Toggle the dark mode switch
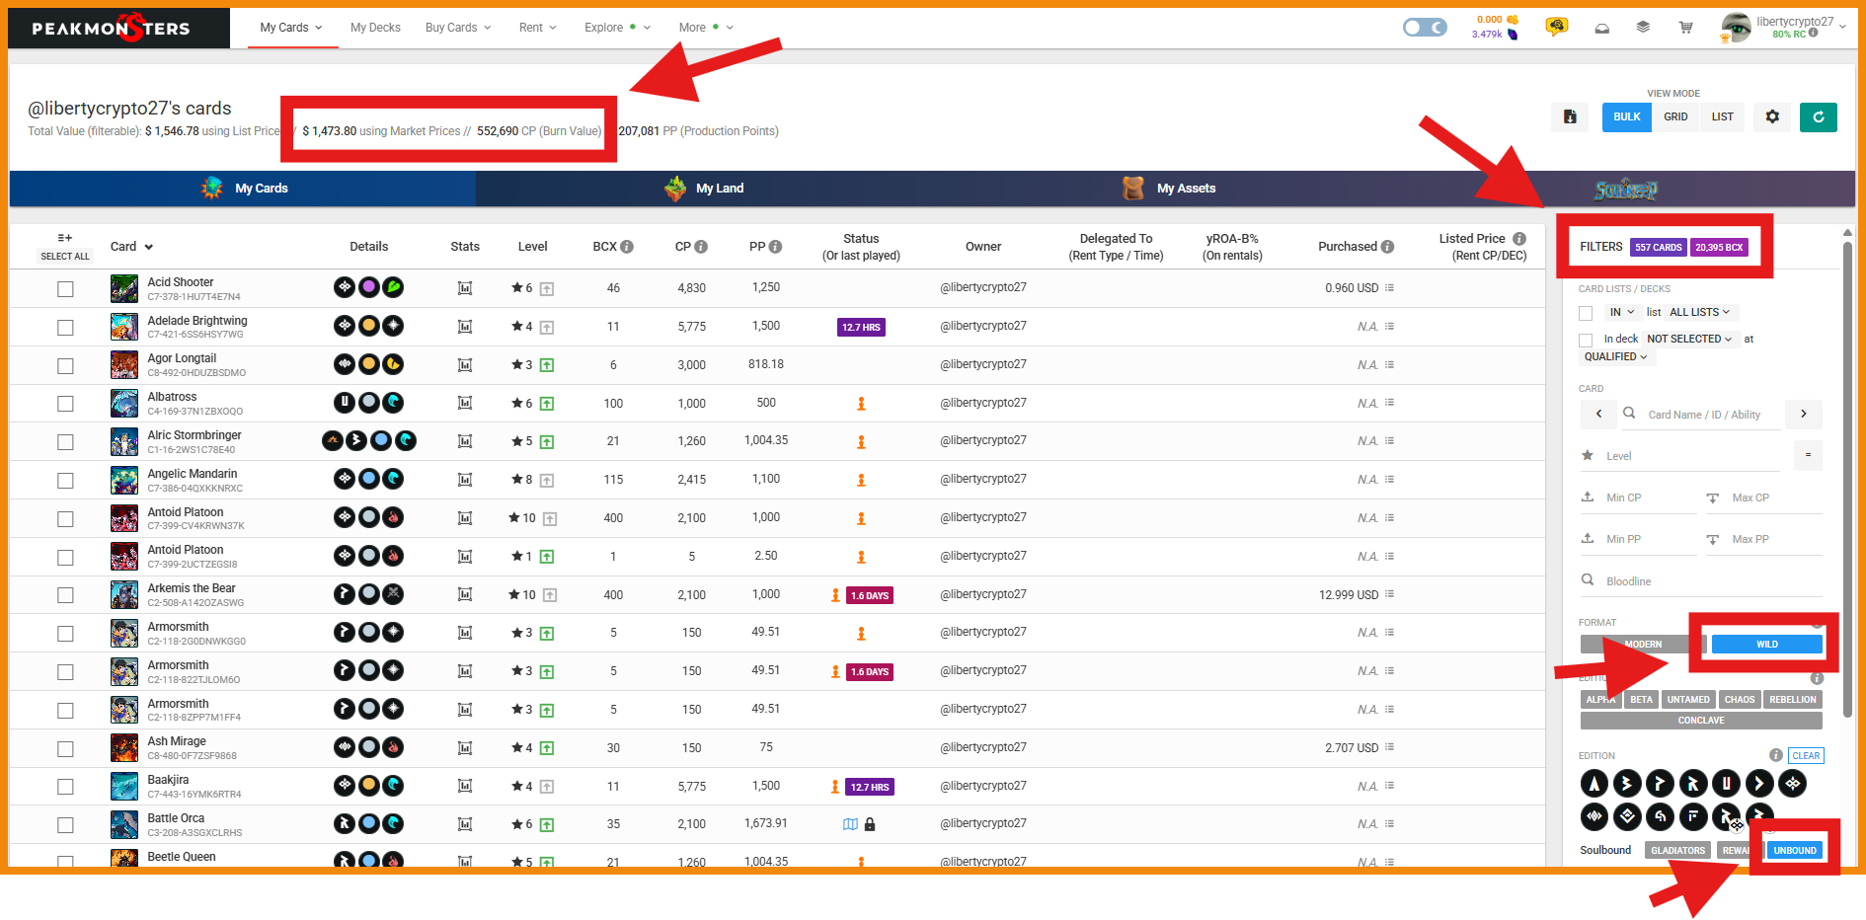The image size is (1866, 920). [x=1425, y=28]
